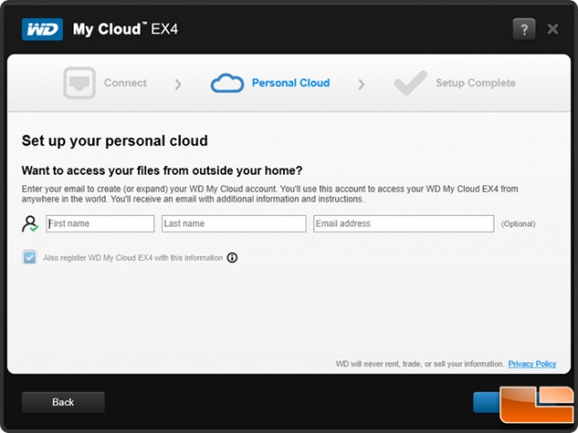Show registration info via the info icon
The image size is (578, 433).
[232, 257]
